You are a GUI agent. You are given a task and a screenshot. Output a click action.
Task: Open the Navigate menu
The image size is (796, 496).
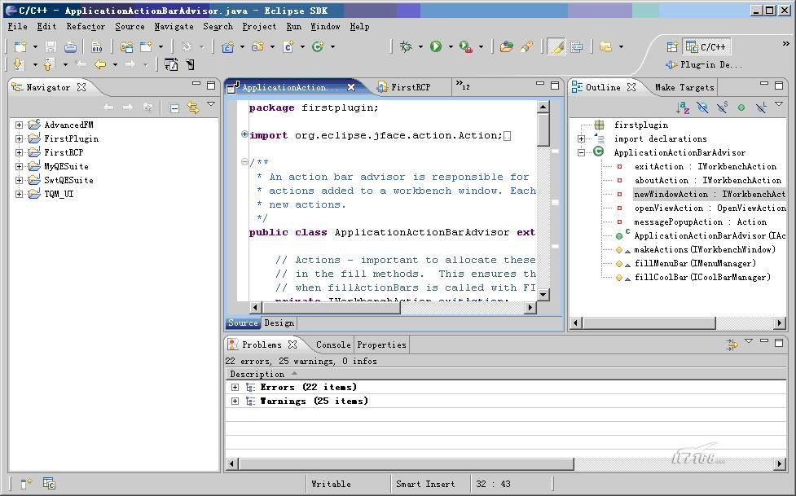174,26
